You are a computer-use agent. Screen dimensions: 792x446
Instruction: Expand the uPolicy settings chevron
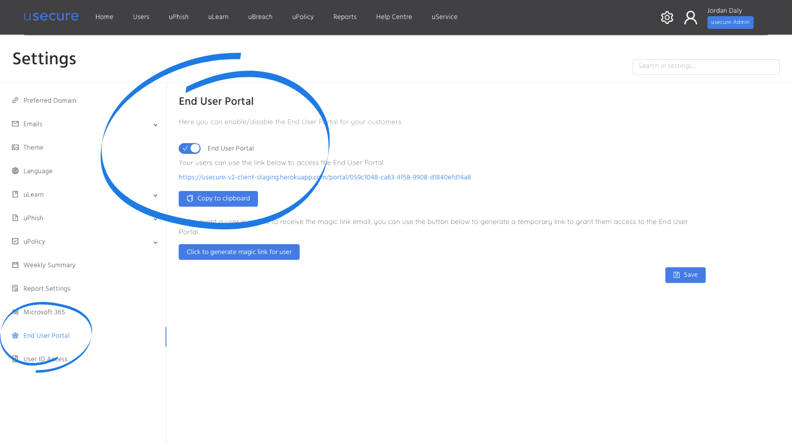click(x=155, y=243)
